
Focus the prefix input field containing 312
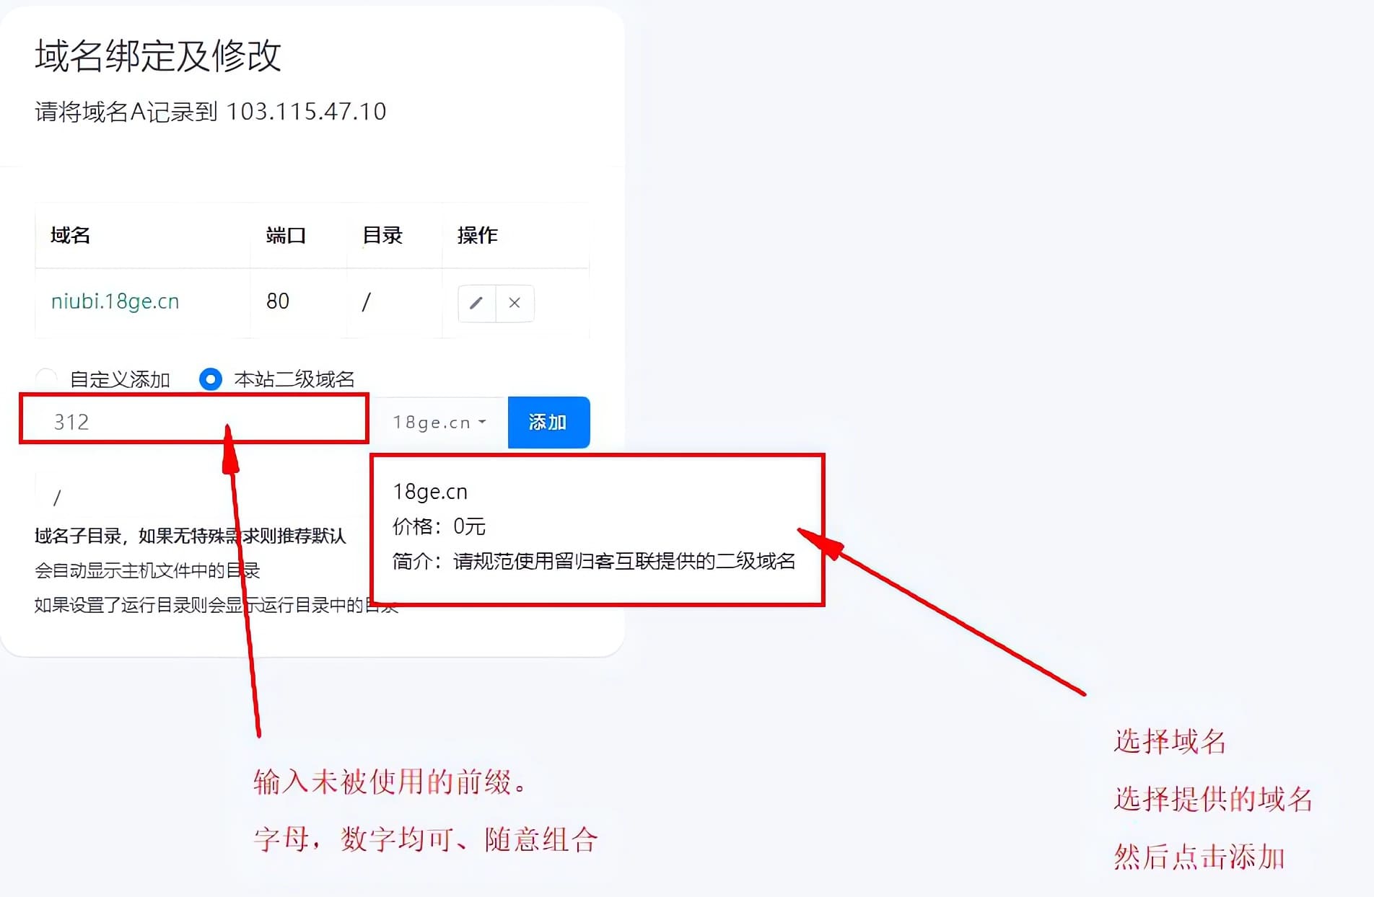coord(195,422)
